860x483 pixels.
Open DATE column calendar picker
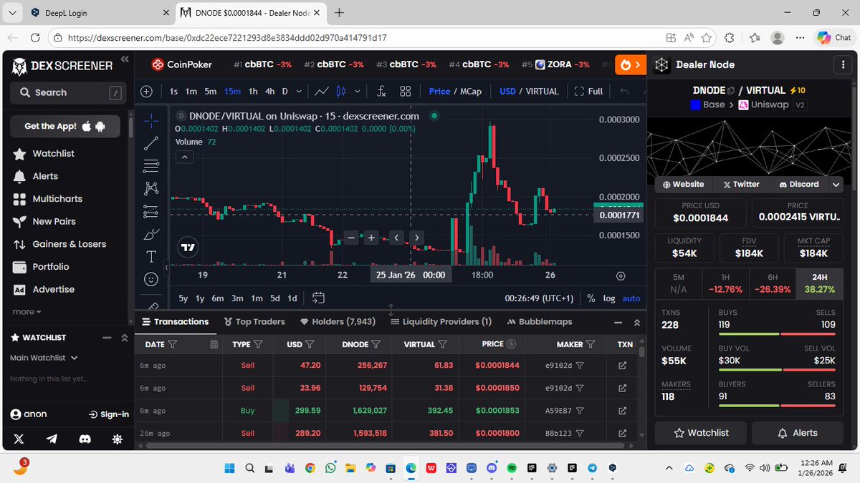click(x=214, y=344)
